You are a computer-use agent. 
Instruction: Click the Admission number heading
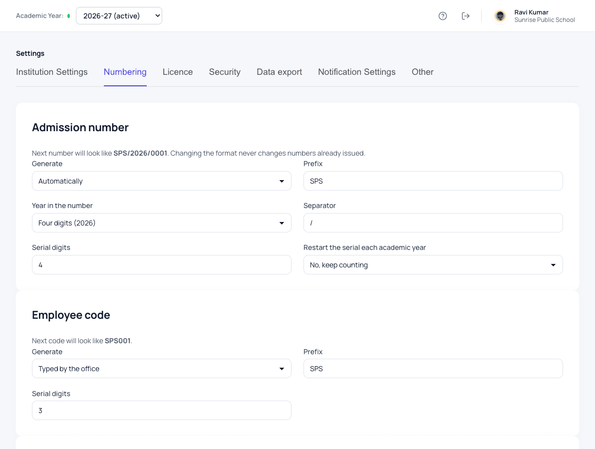80,127
